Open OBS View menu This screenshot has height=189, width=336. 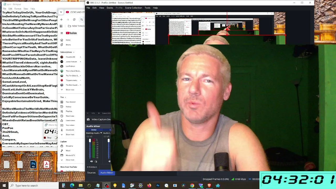[102, 8]
